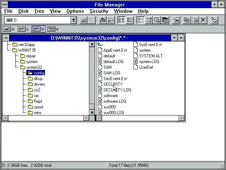
Task: Open the Tree menu
Action: tap(39, 11)
